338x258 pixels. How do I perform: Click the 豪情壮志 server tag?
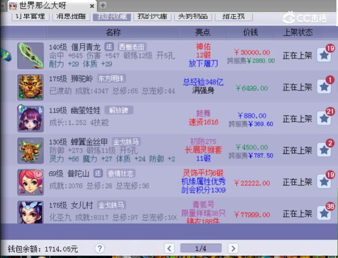[121, 173]
